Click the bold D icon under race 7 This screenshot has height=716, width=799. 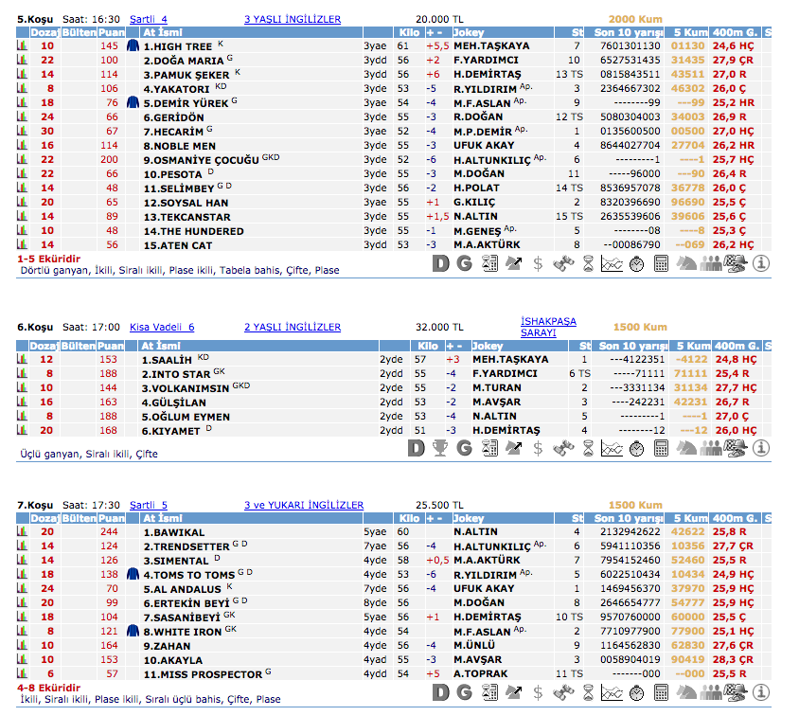point(439,691)
